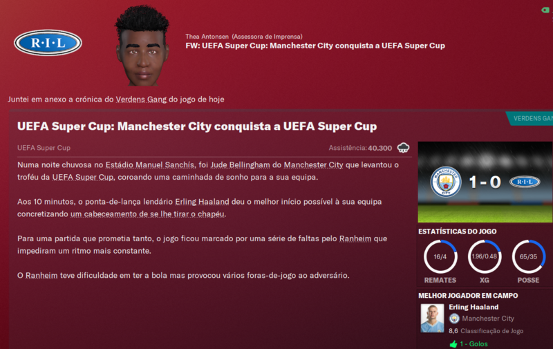Click the xG 1.96/0.48 stat circle
Screen dimensions: 553x349
(x=485, y=256)
